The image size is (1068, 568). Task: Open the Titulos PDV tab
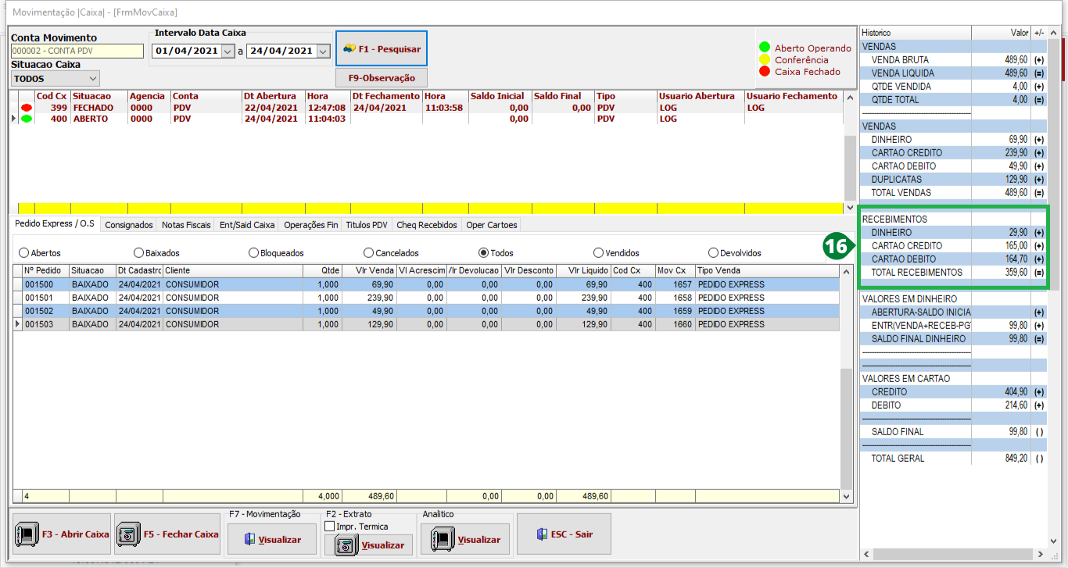367,225
